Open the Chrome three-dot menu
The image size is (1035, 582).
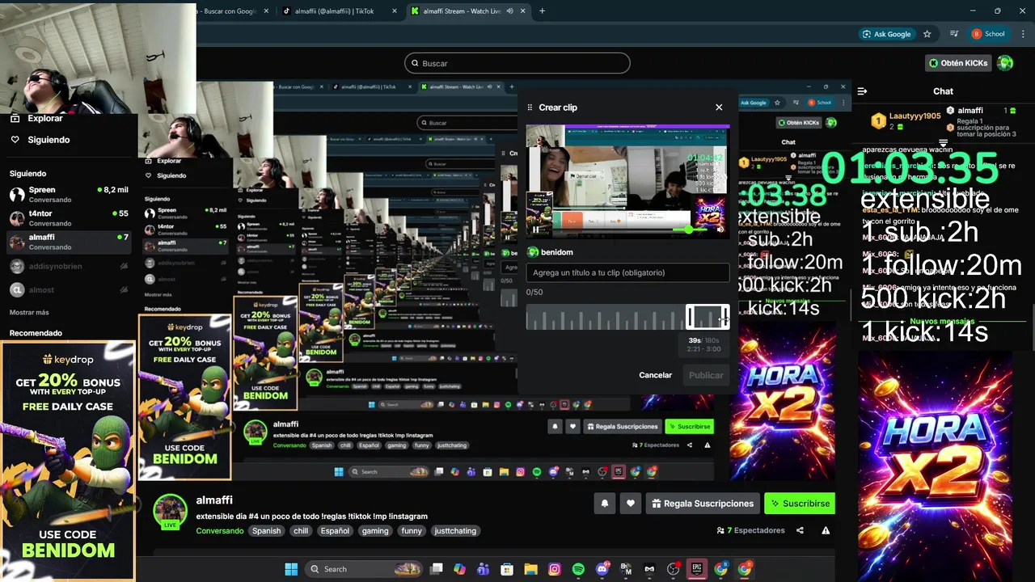click(x=1023, y=34)
